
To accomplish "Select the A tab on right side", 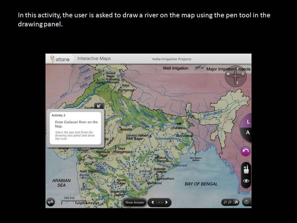I will click(x=247, y=133).
